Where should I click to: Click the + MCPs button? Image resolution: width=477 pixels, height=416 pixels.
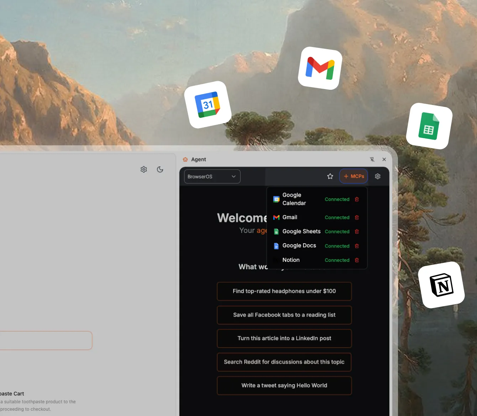(353, 176)
